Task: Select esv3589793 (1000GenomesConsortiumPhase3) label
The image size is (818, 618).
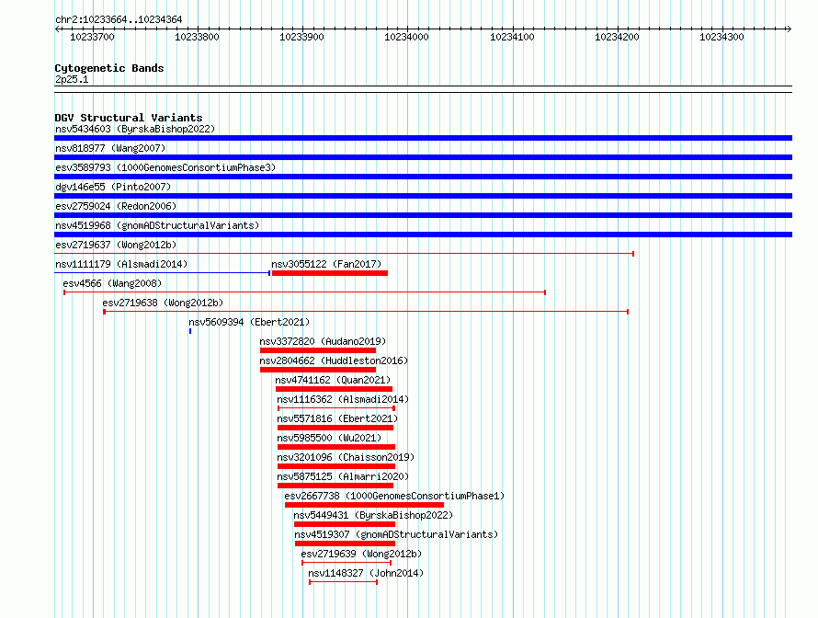Action: point(165,167)
